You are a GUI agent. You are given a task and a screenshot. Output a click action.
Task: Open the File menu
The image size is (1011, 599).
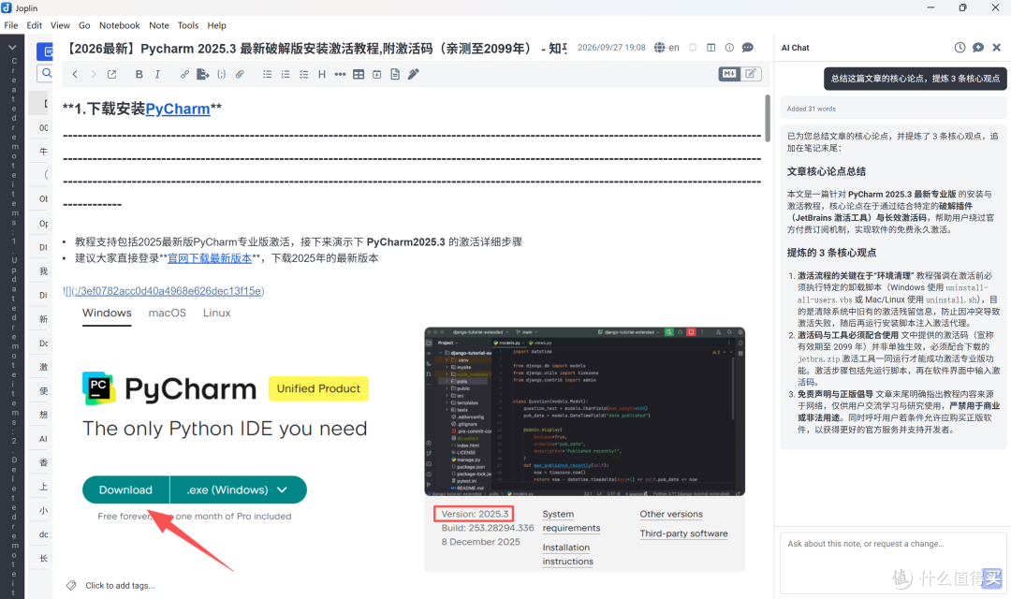coord(11,25)
